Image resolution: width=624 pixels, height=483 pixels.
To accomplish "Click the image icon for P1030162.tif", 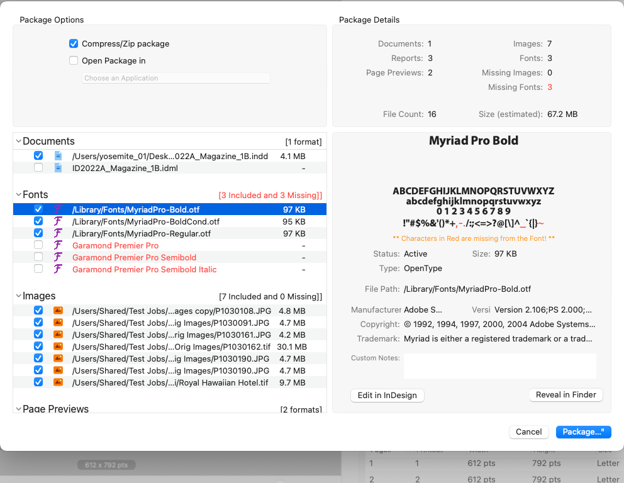I will coord(58,346).
